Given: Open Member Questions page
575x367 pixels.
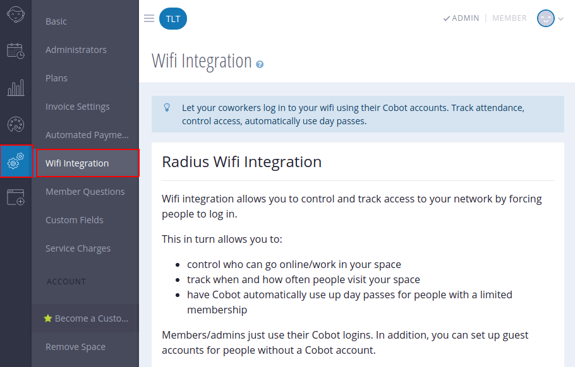Looking at the screenshot, I should pyautogui.click(x=85, y=192).
